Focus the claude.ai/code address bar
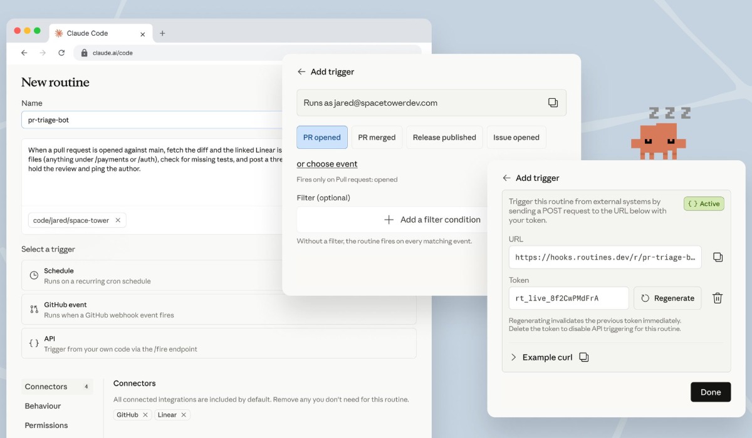Viewport: 752px width, 438px height. click(x=248, y=53)
